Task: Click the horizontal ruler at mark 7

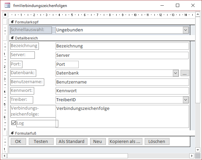Action: 97,15
